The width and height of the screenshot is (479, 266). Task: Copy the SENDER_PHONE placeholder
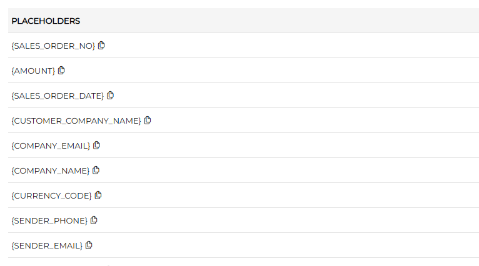(x=94, y=220)
